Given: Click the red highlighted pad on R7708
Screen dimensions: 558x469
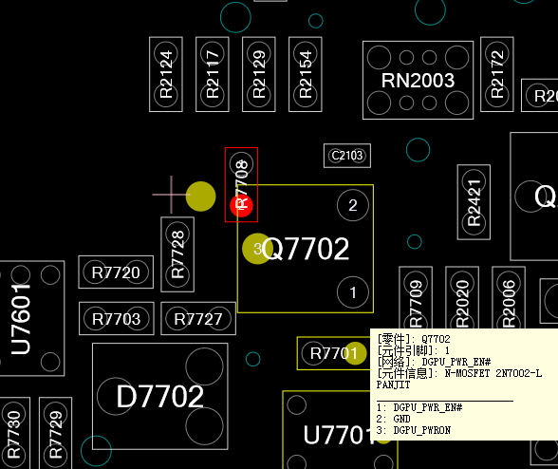Looking at the screenshot, I should (241, 206).
